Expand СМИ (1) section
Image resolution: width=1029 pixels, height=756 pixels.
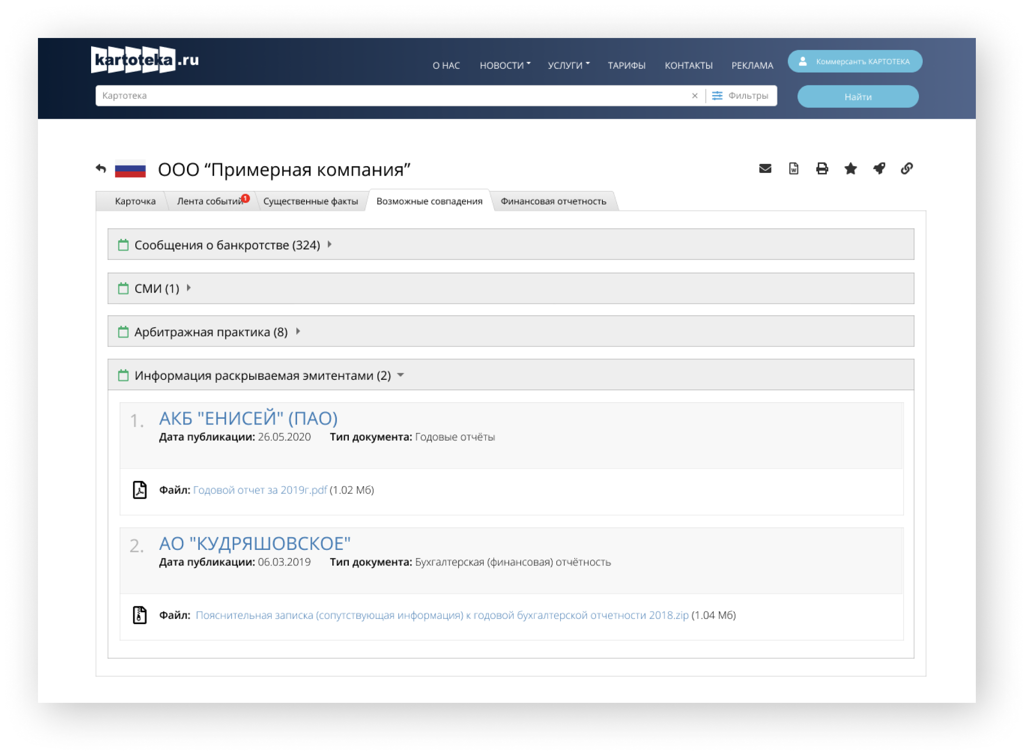coord(511,288)
